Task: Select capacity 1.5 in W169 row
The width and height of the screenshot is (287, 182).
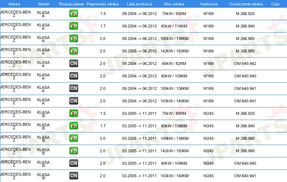Action: (x=103, y=14)
